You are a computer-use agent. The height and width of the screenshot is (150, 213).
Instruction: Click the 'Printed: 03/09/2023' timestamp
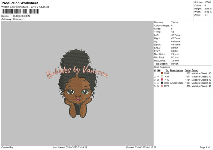pos(141,148)
